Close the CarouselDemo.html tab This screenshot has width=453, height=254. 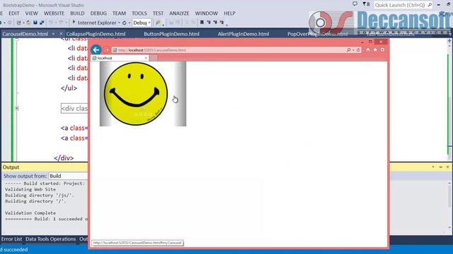(x=61, y=34)
